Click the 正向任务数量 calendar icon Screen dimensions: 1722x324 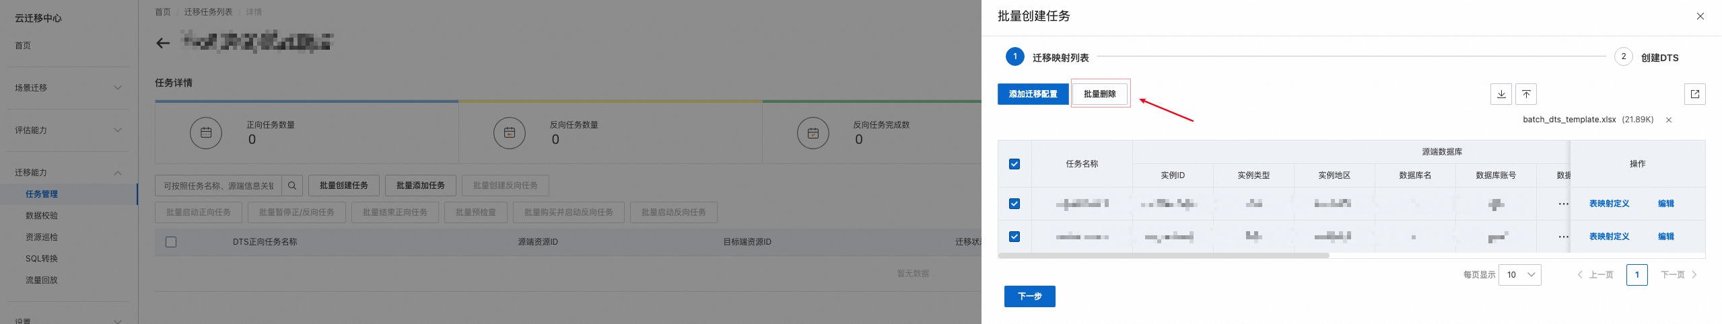click(x=206, y=132)
